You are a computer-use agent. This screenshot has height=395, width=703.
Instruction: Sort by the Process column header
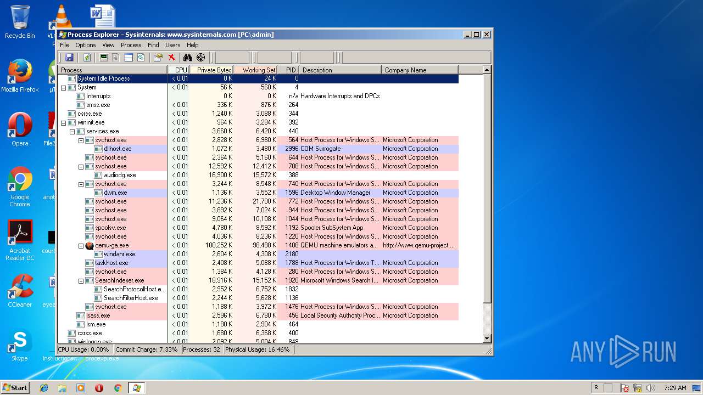point(113,70)
